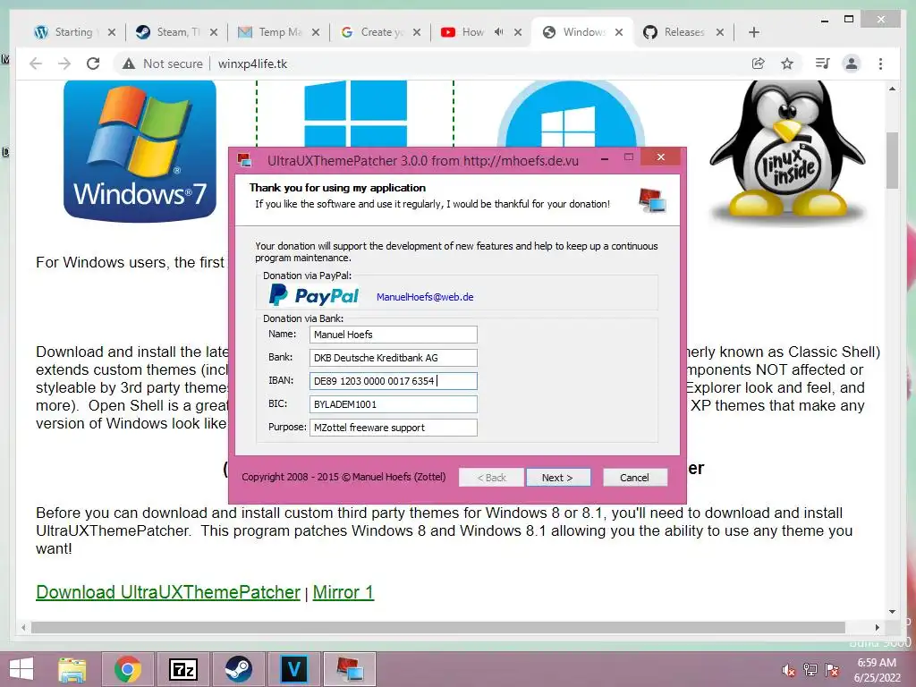Close the Releases tab
Screen dimensions: 916x687
(x=720, y=32)
